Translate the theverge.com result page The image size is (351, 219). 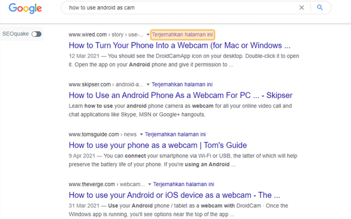point(183,184)
